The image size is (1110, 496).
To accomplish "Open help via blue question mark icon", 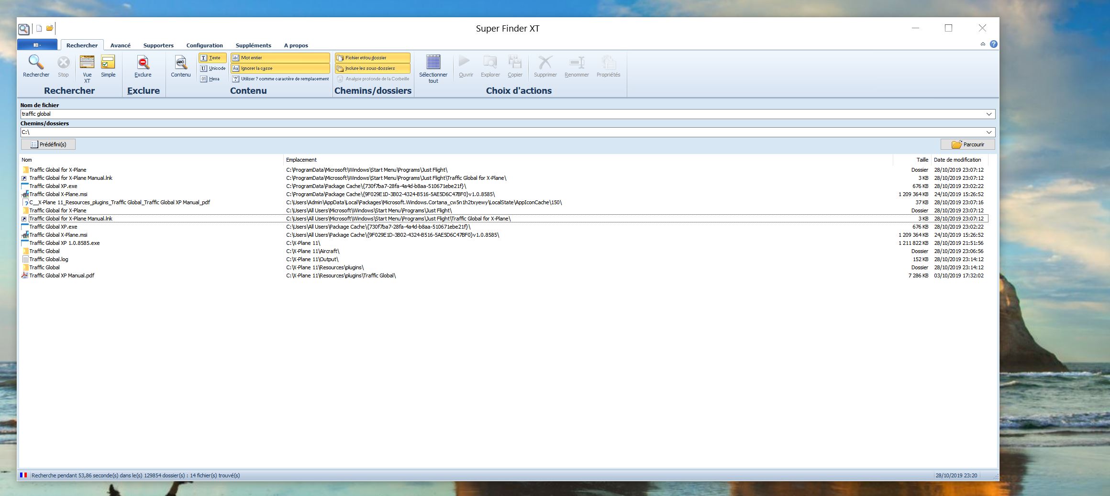I will [x=994, y=44].
